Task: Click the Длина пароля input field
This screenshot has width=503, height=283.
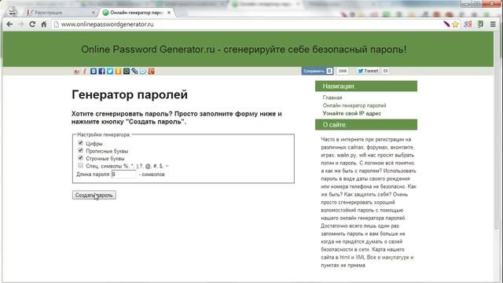Action: 123,175
